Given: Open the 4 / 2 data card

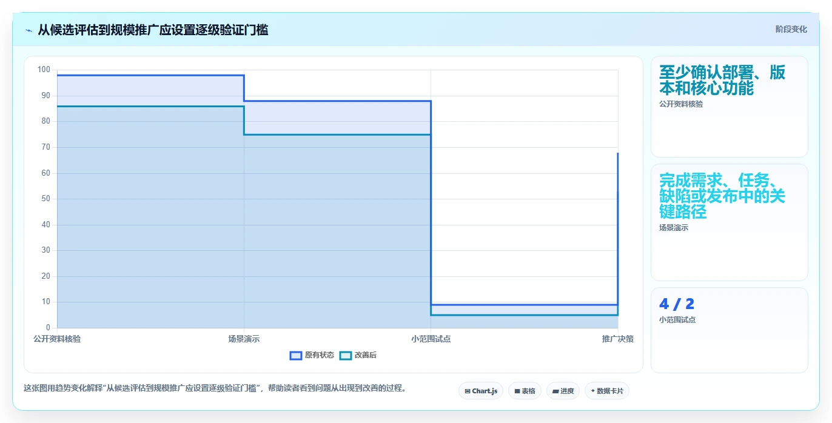Looking at the screenshot, I should tap(729, 330).
